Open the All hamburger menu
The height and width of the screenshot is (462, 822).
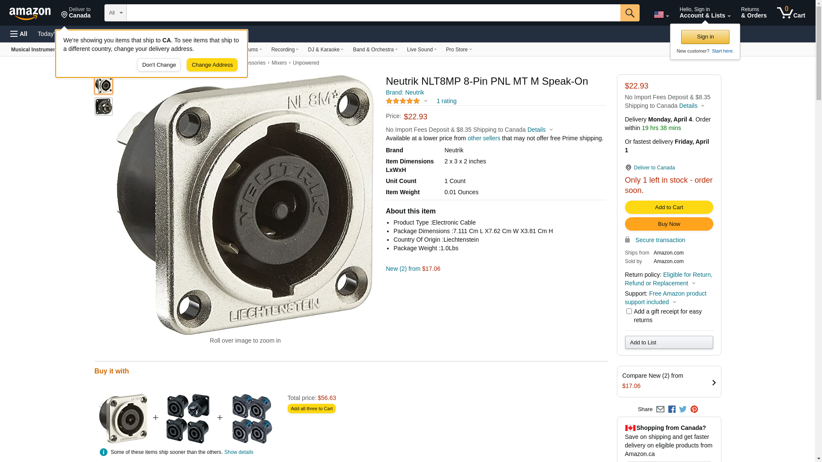point(19,34)
